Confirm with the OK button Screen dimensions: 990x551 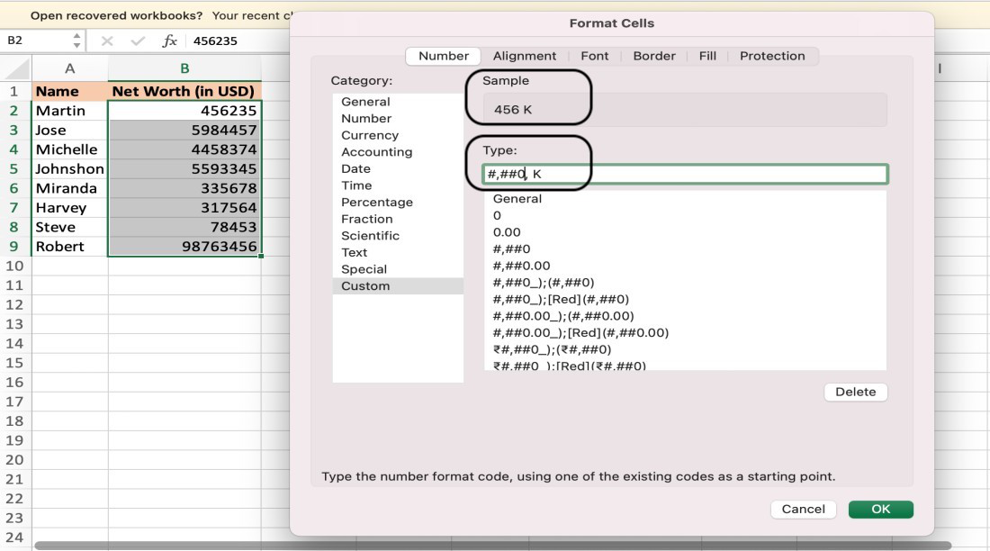(x=880, y=510)
